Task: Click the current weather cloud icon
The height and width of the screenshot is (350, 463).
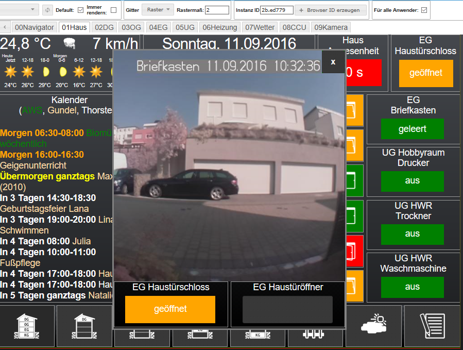Action: click(70, 43)
